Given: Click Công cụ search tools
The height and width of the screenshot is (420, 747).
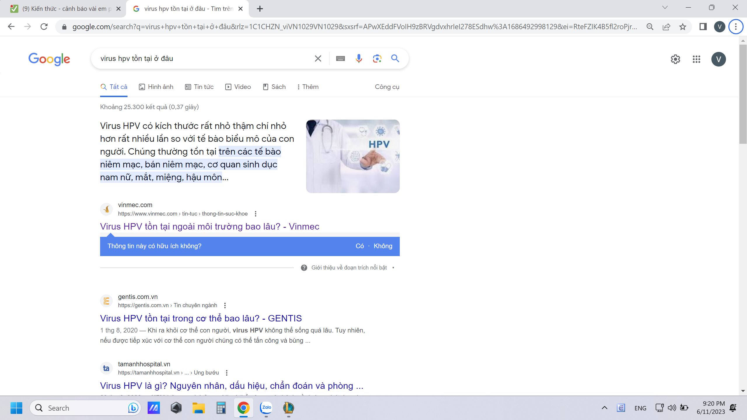Looking at the screenshot, I should point(387,87).
